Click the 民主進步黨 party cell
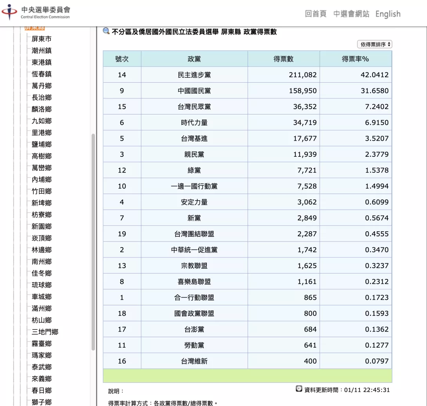Image resolution: width=427 pixels, height=406 pixels. (194, 75)
